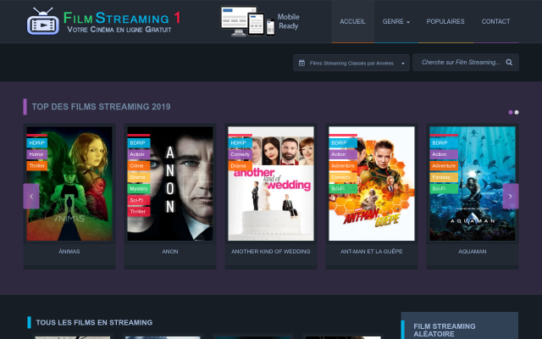Viewport: 542px width, 339px height.
Task: Click Tous les Films en Streaming heading
Action: tap(94, 322)
